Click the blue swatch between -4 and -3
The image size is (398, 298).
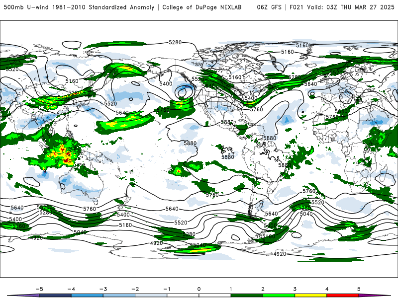(87, 296)
